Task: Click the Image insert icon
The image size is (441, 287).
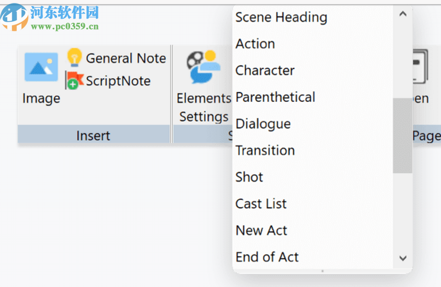Action: click(41, 68)
